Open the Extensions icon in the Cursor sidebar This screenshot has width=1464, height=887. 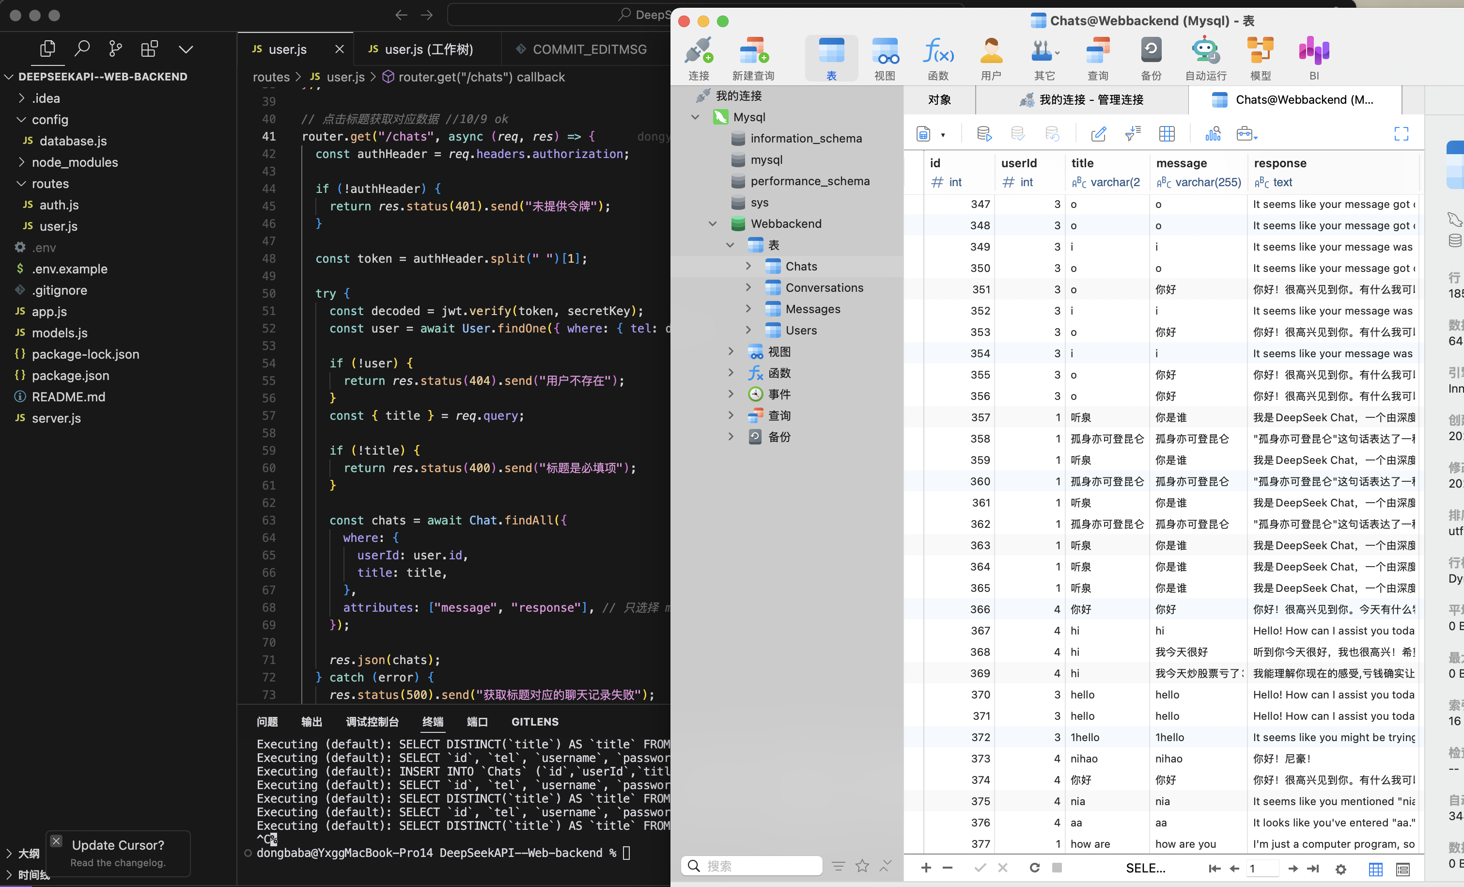[149, 49]
